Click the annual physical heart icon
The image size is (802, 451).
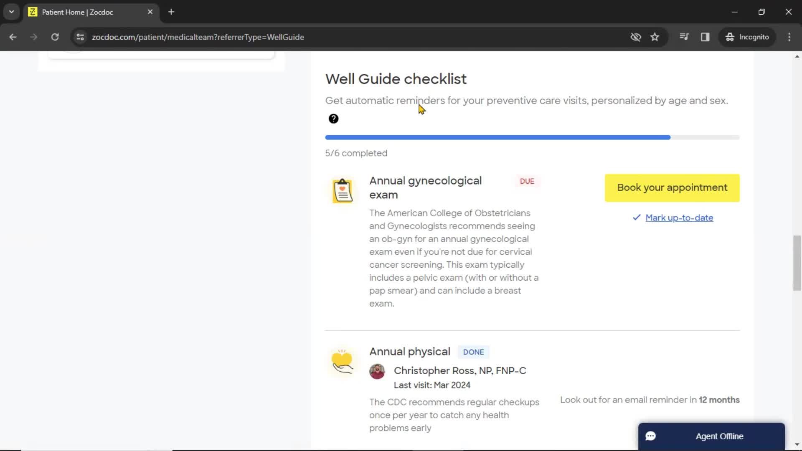pos(343,362)
